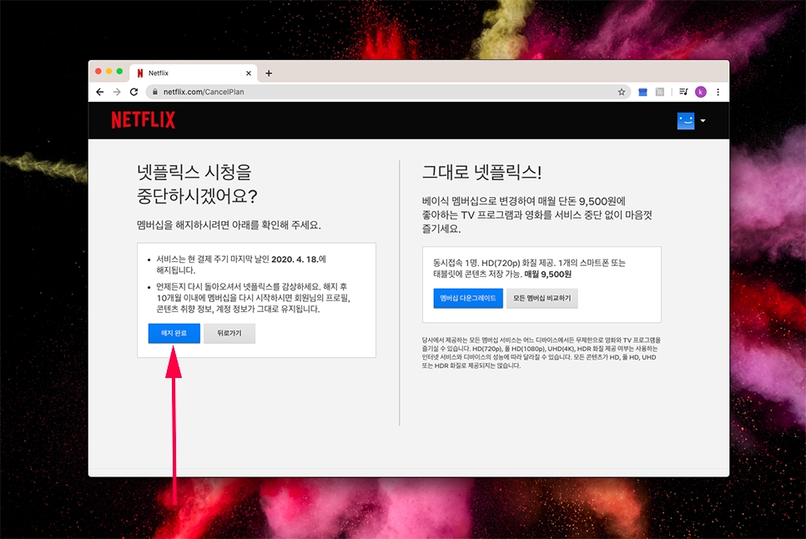Open a new browser tab
Image resolution: width=806 pixels, height=539 pixels.
tap(269, 73)
